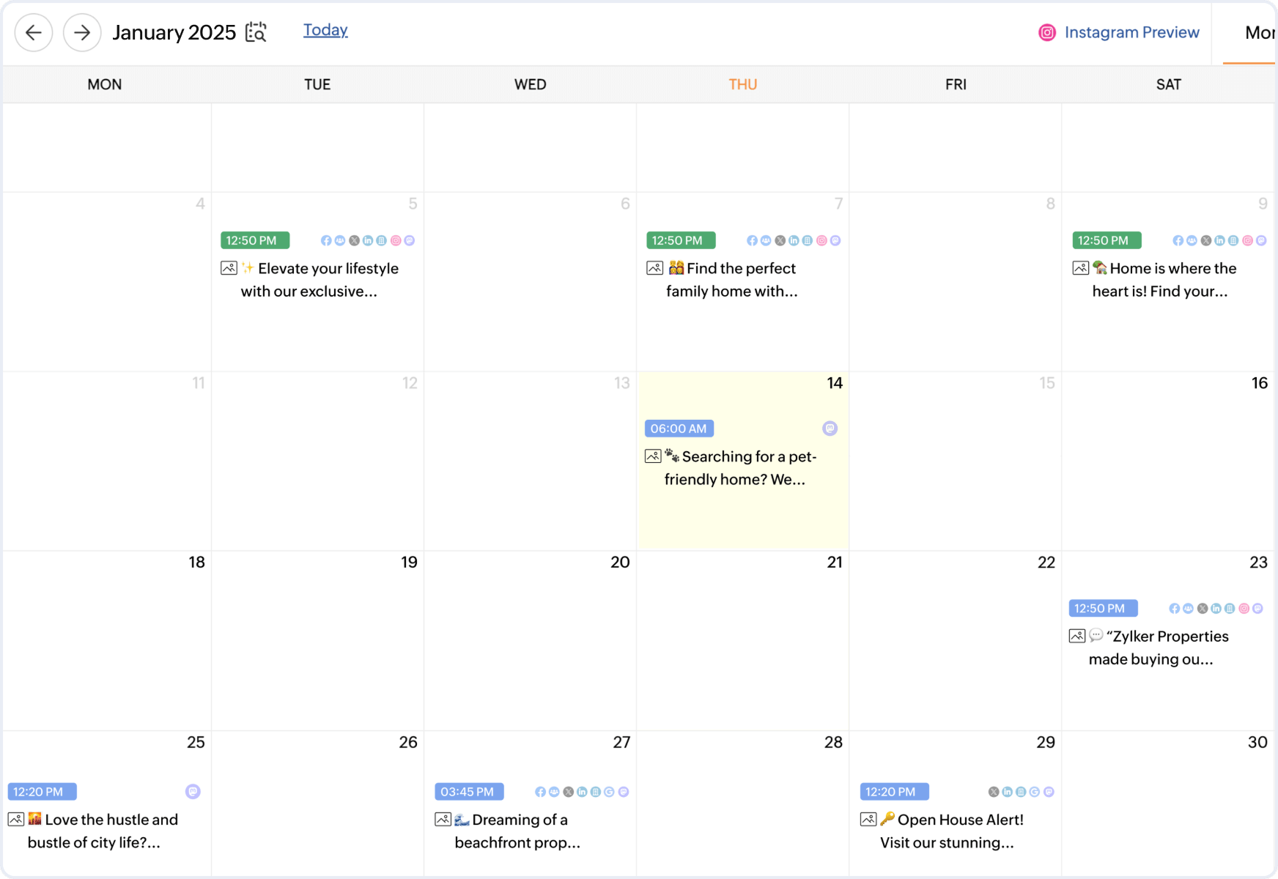Viewport: 1278px width, 879px height.
Task: Click the image icon beside Home is where the heart is
Action: click(x=1080, y=268)
